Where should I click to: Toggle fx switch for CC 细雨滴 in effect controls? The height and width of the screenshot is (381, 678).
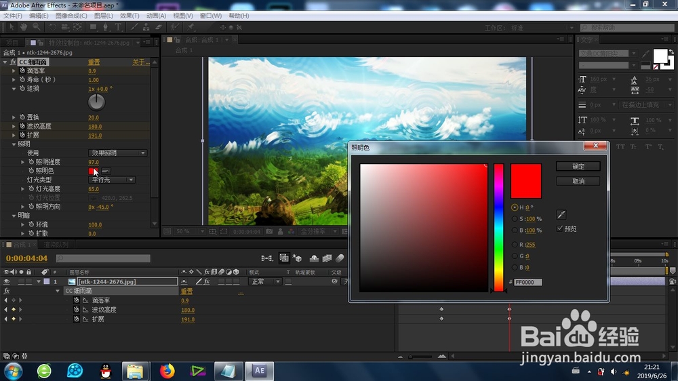(13, 62)
